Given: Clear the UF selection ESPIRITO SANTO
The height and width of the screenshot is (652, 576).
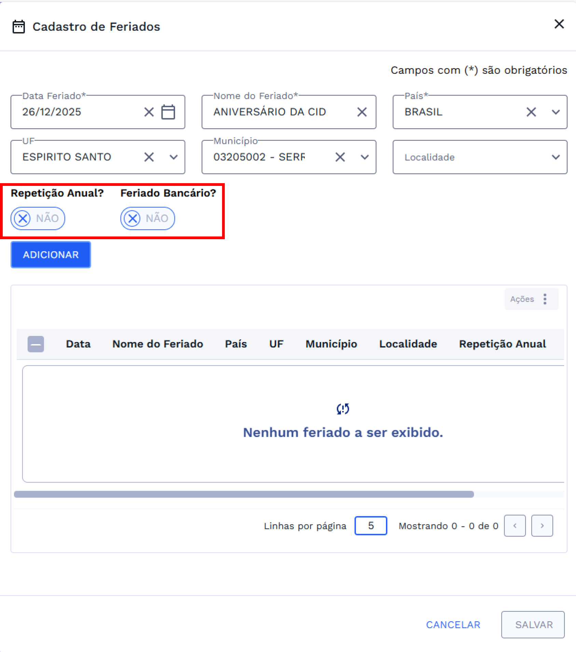Looking at the screenshot, I should click(x=149, y=157).
